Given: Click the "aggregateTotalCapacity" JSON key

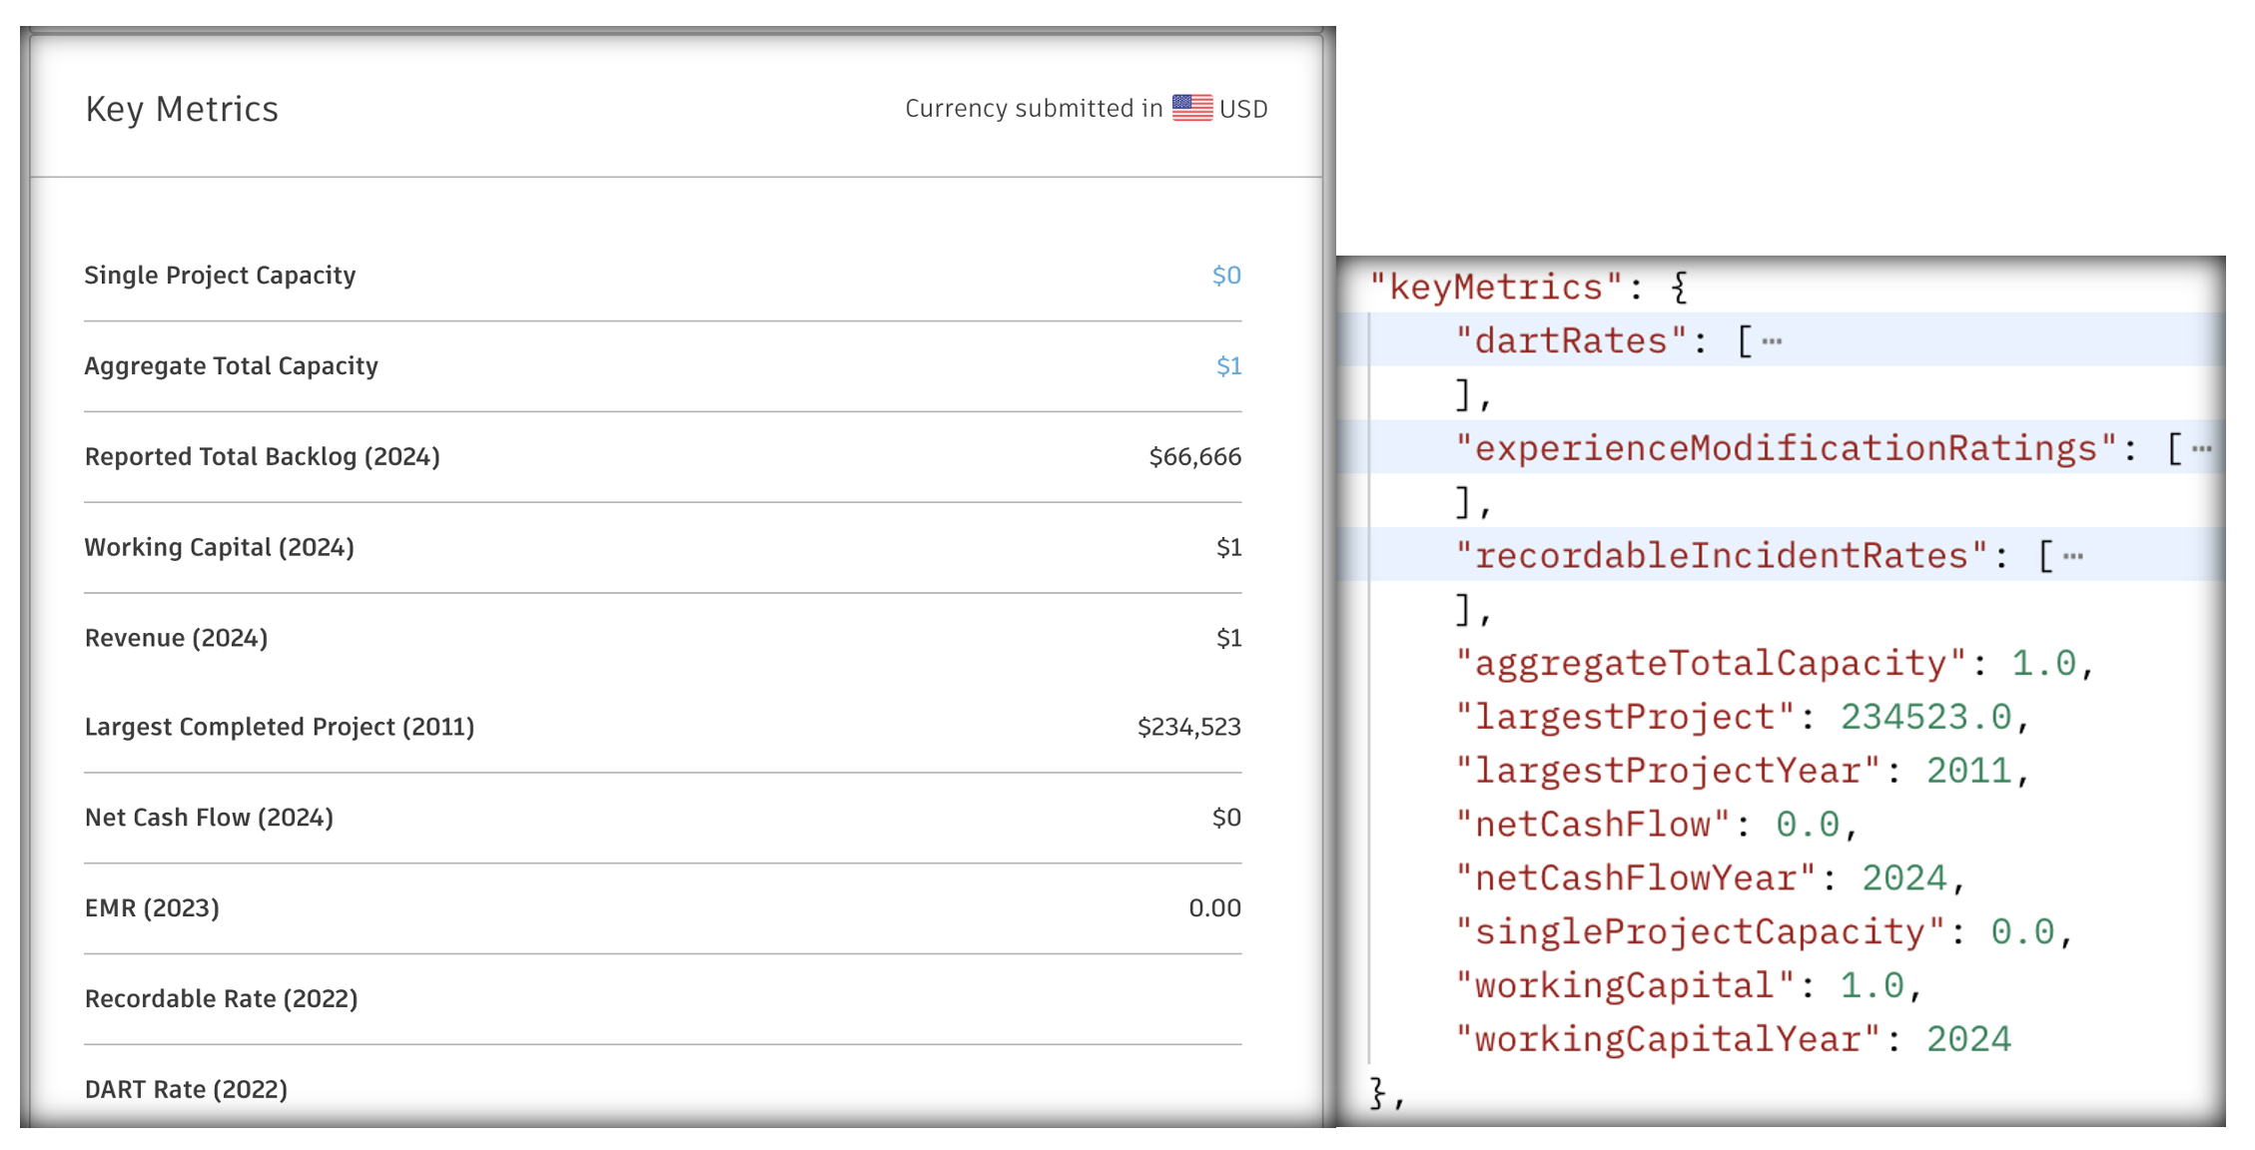Looking at the screenshot, I should click(x=1710, y=664).
